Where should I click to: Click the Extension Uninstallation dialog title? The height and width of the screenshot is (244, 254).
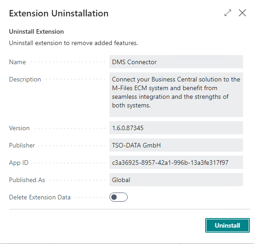pos(59,13)
